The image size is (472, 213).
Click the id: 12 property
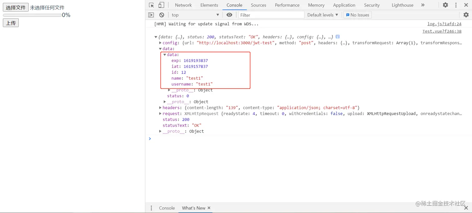pyautogui.click(x=179, y=72)
